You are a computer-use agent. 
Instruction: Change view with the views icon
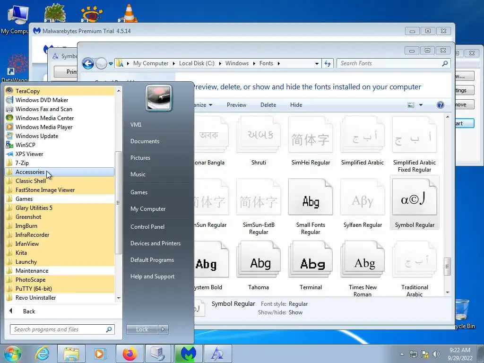411,105
